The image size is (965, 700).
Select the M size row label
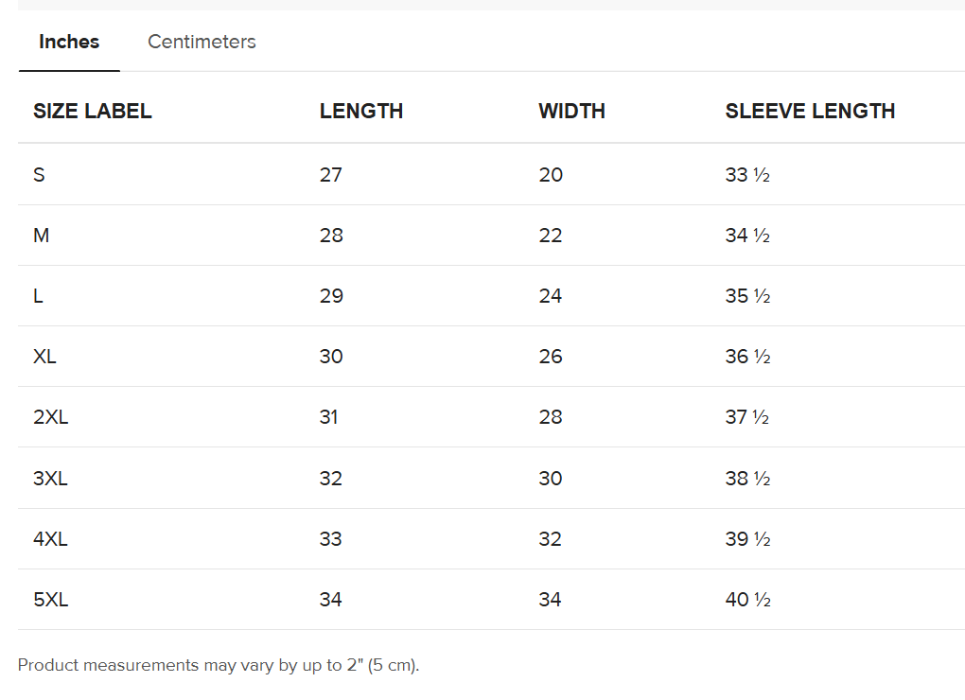(x=42, y=236)
